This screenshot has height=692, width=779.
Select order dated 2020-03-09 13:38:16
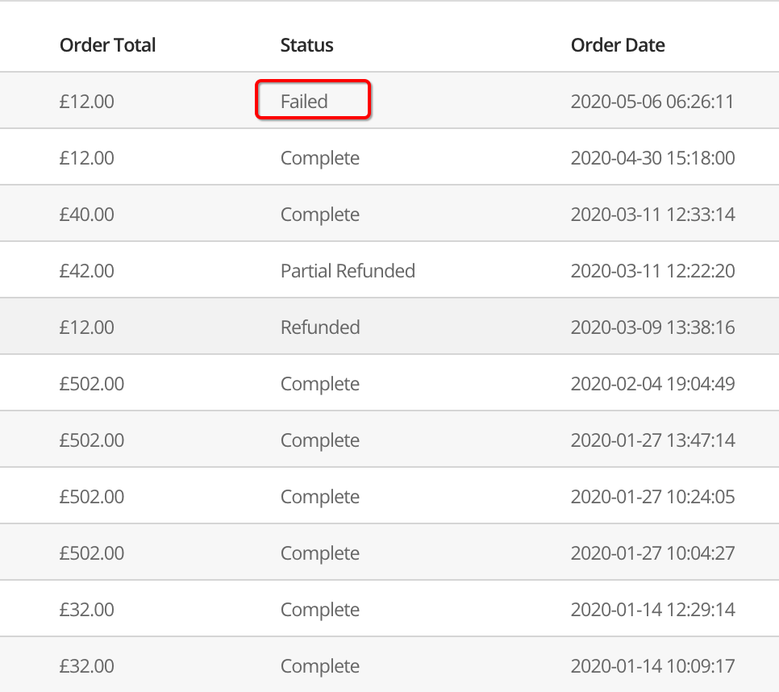point(652,327)
